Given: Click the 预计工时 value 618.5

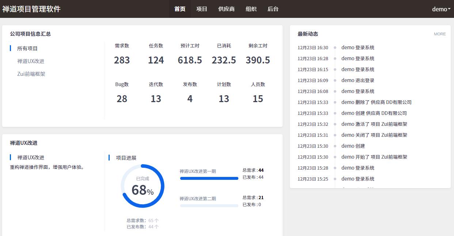Looking at the screenshot, I should coord(190,60).
